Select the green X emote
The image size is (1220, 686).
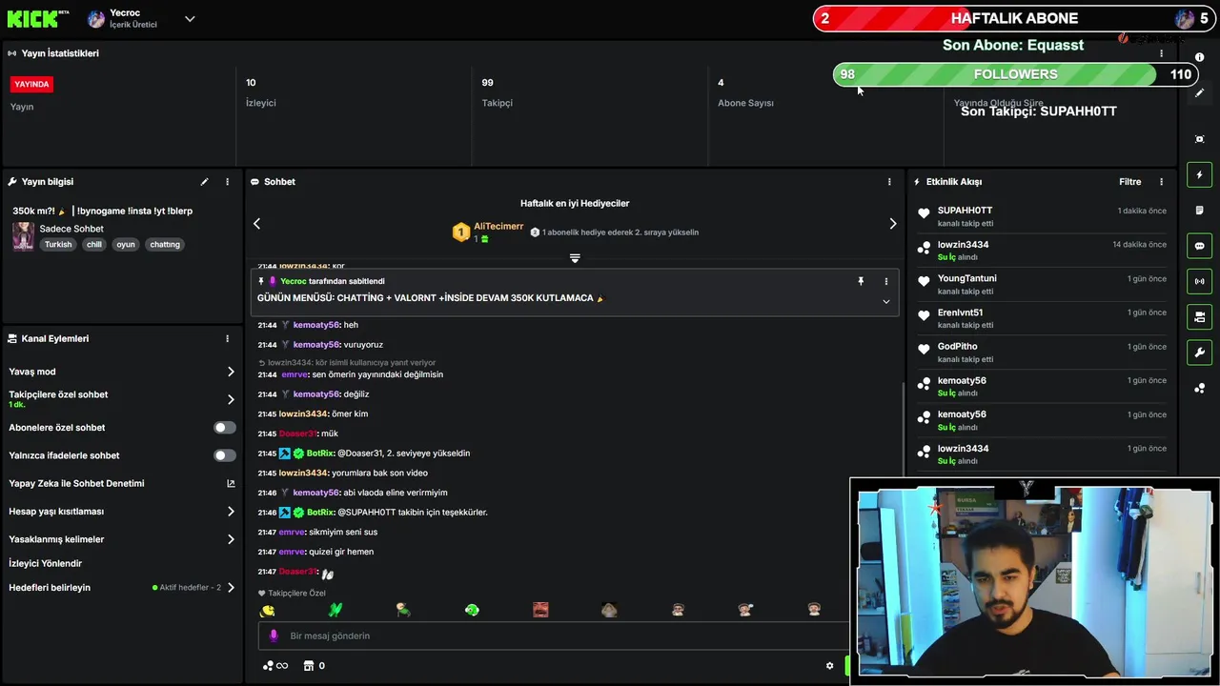335,610
